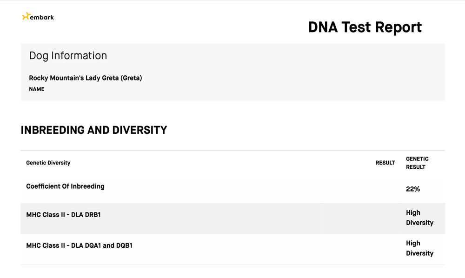
Task: Click the yellow embark logo icon
Action: click(26, 17)
